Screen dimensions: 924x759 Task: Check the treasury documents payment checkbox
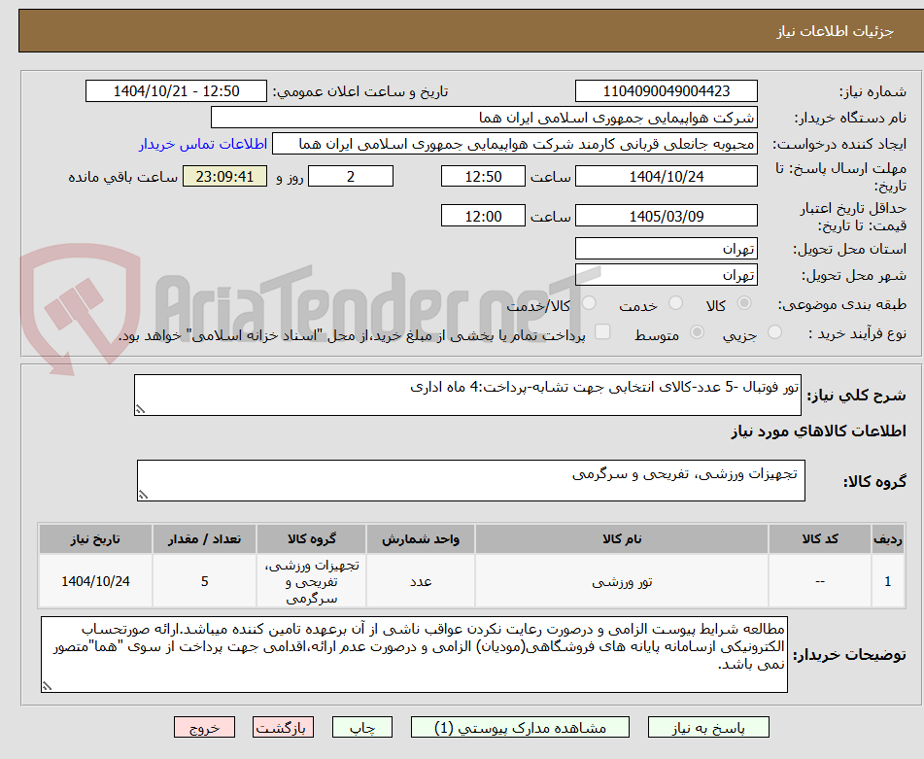[603, 332]
